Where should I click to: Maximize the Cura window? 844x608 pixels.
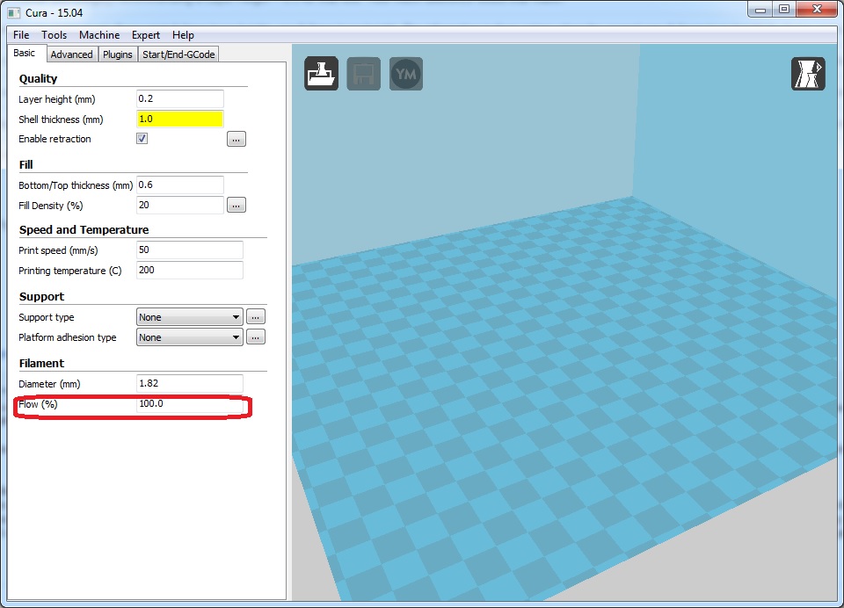(x=784, y=9)
